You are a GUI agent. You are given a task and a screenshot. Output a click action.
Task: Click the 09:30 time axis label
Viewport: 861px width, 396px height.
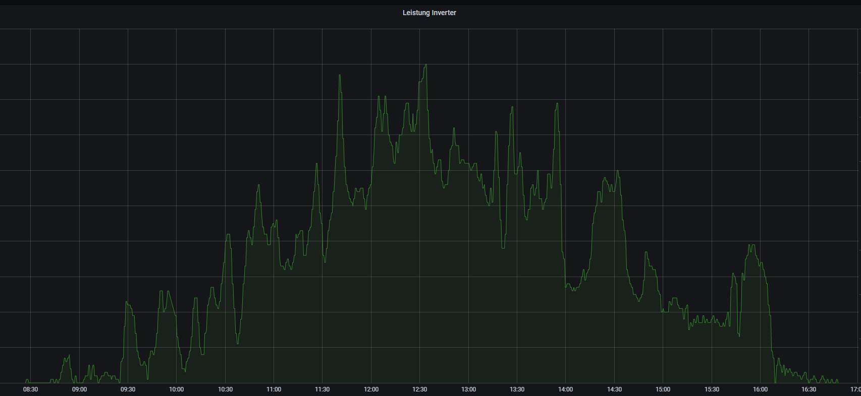click(128, 389)
